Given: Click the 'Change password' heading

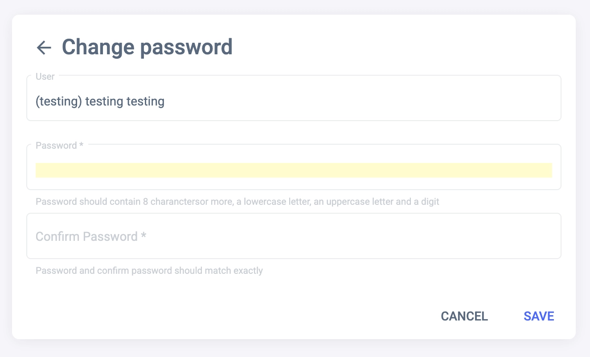Looking at the screenshot, I should coord(147,47).
